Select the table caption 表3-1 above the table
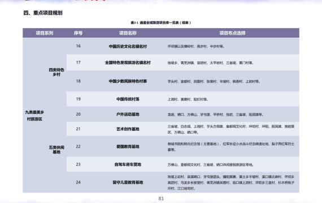 click(x=161, y=23)
